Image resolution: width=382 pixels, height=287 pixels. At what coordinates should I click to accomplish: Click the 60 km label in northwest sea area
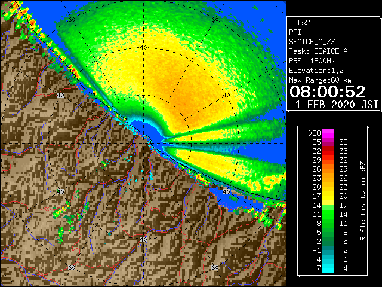(x=72, y=20)
